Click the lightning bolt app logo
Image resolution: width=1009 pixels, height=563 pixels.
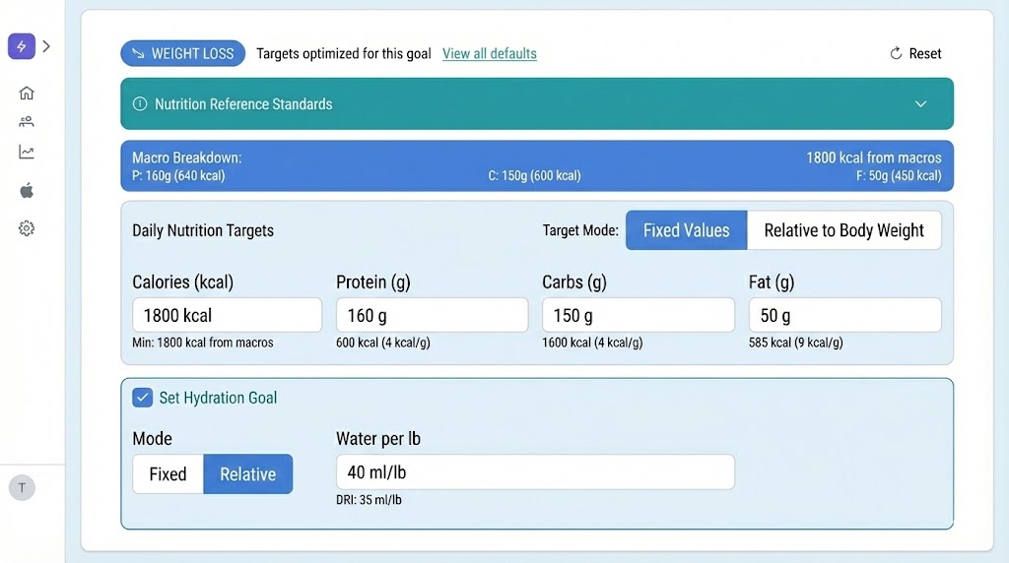(22, 46)
